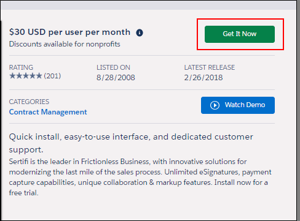
Task: Click the listed on date 8/28/2008
Action: [116, 78]
